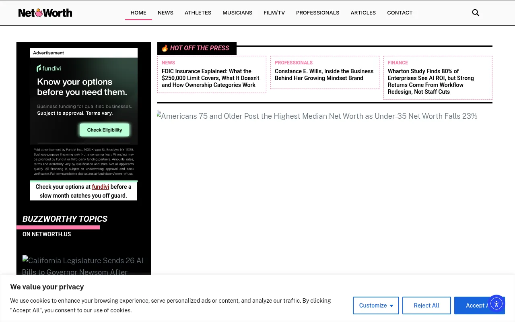
Task: Open the PROFESSIONALS category tag above Wills article
Action: (294, 63)
